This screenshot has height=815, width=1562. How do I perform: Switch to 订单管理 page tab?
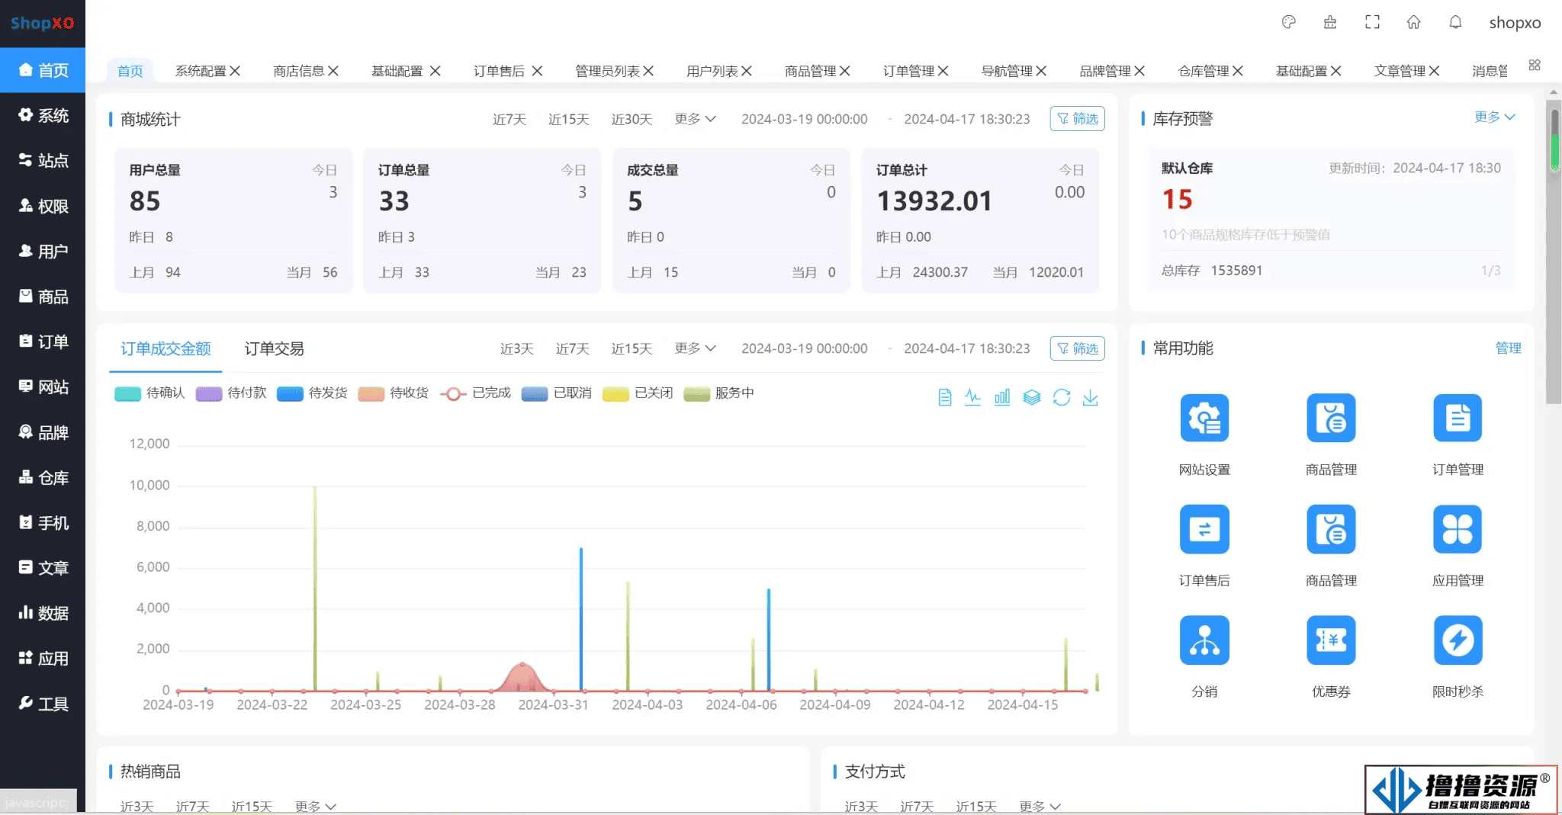tap(908, 71)
